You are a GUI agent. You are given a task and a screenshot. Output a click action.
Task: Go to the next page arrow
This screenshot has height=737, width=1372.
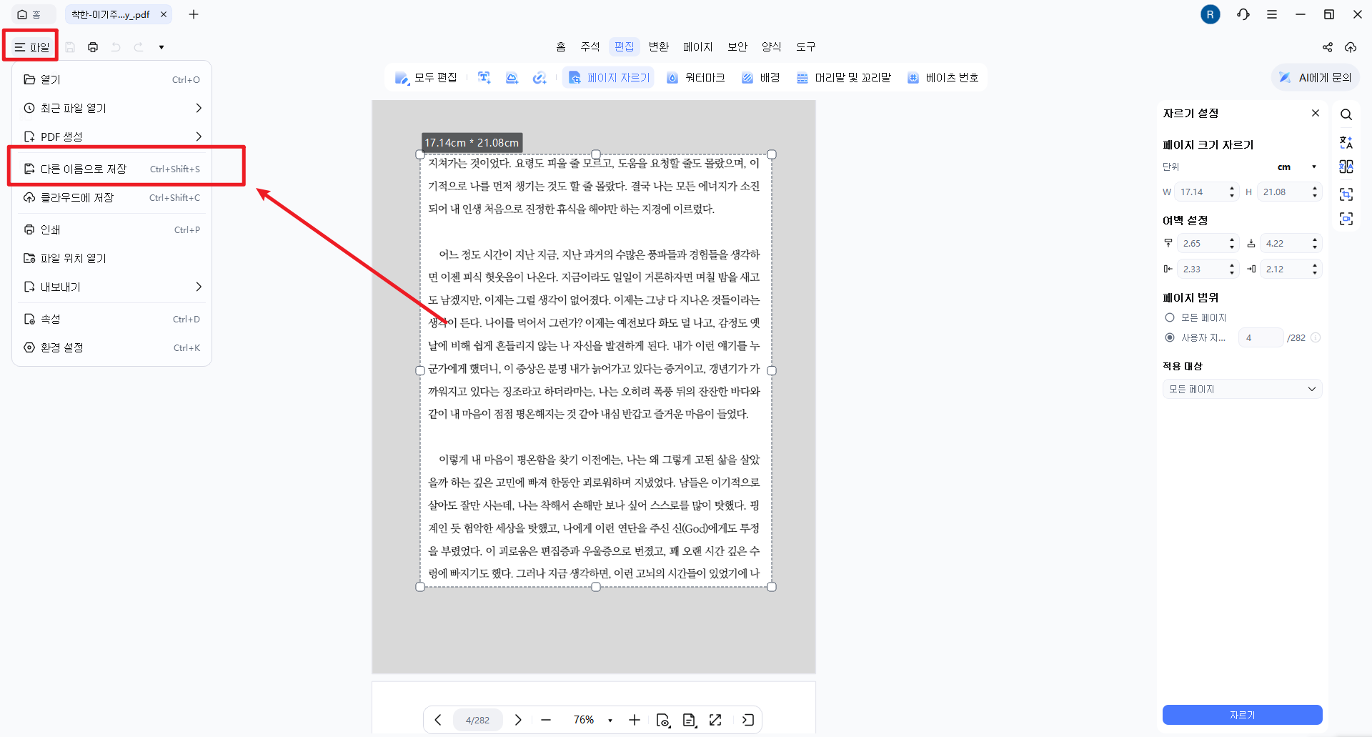pos(518,720)
